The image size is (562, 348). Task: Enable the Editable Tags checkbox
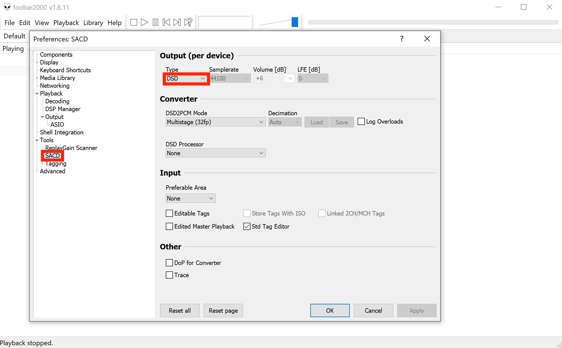click(169, 213)
